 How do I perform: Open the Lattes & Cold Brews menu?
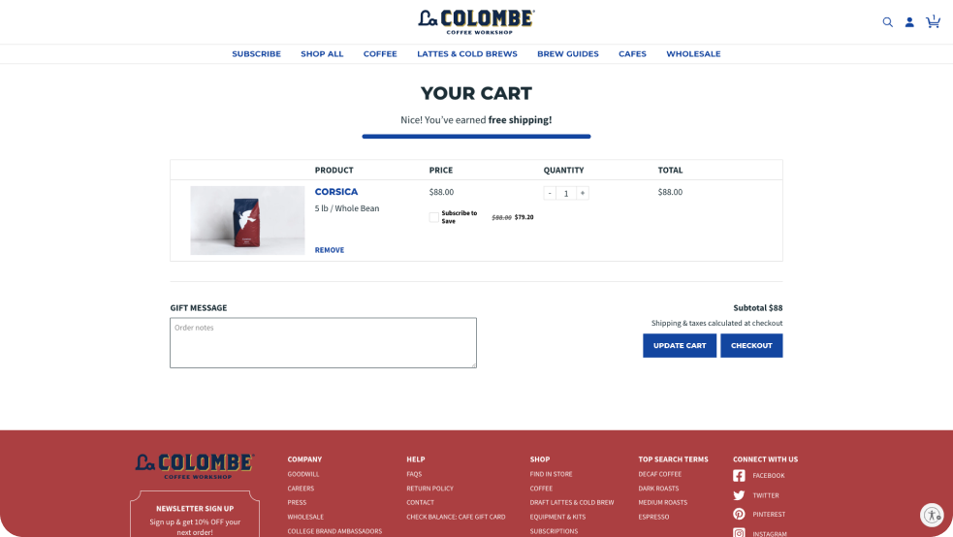pyautogui.click(x=467, y=54)
